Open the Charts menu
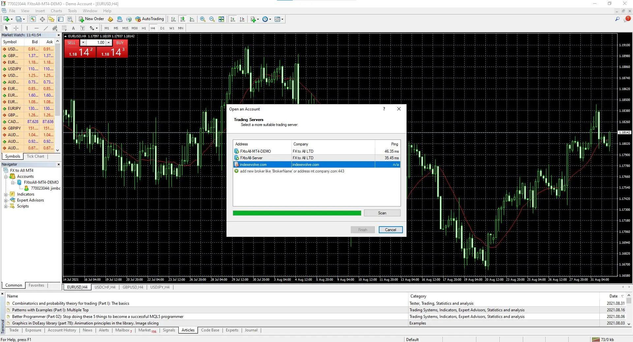This screenshot has width=633, height=342. click(x=56, y=11)
